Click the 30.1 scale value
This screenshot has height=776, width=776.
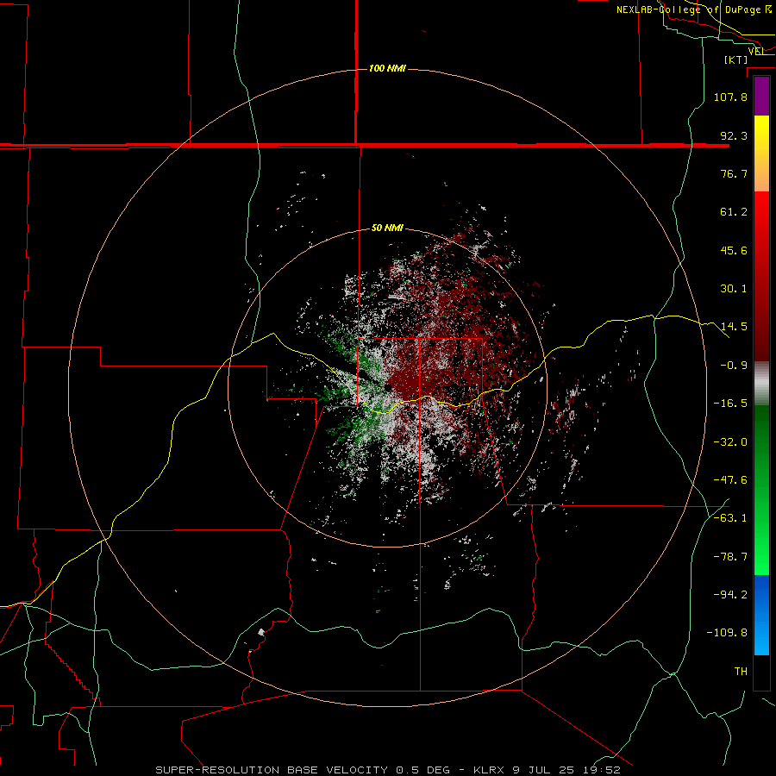734,289
